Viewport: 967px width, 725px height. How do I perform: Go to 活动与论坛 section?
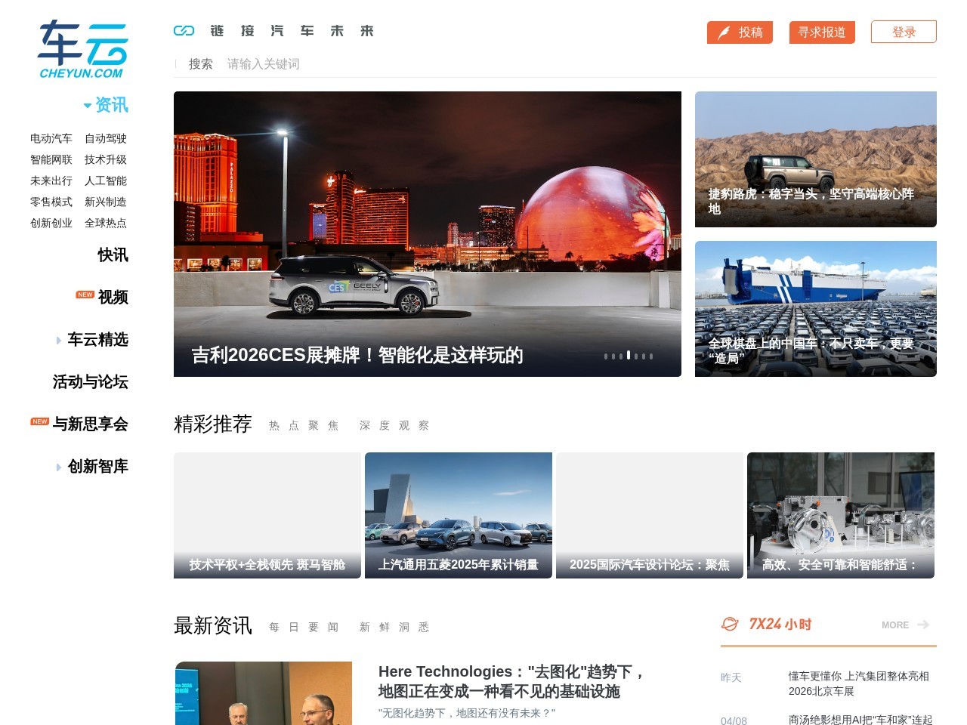(91, 382)
